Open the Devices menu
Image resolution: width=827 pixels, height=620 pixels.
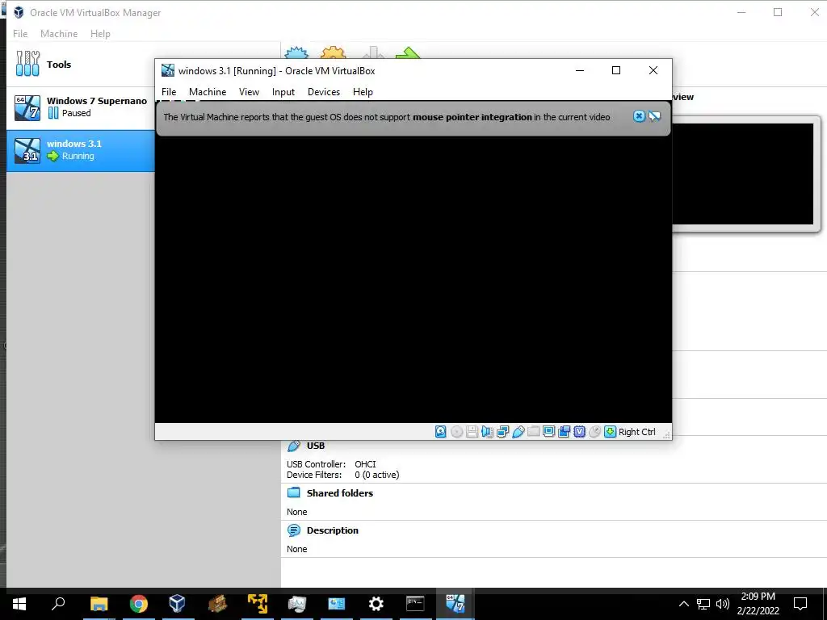coord(323,92)
